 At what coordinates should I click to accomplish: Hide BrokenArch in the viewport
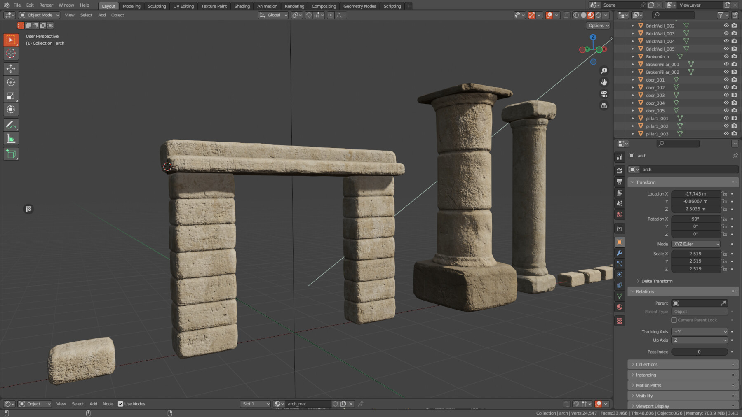point(726,56)
